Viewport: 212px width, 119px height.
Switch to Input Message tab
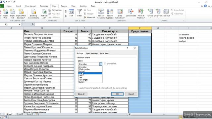tap(92, 54)
